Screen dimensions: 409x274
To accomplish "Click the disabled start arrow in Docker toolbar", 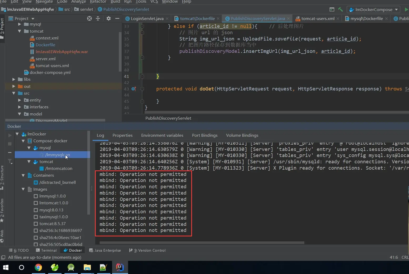I will click(10, 135).
